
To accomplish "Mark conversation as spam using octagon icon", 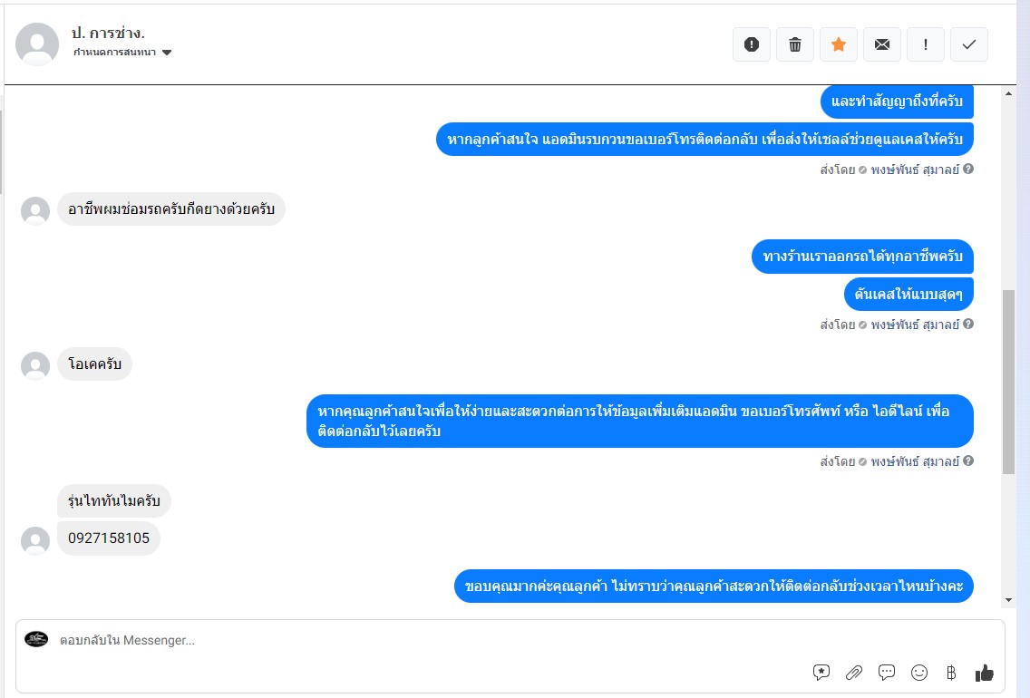I will (752, 44).
